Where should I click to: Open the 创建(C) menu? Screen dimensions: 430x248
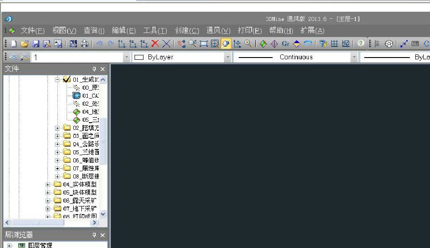tap(187, 30)
